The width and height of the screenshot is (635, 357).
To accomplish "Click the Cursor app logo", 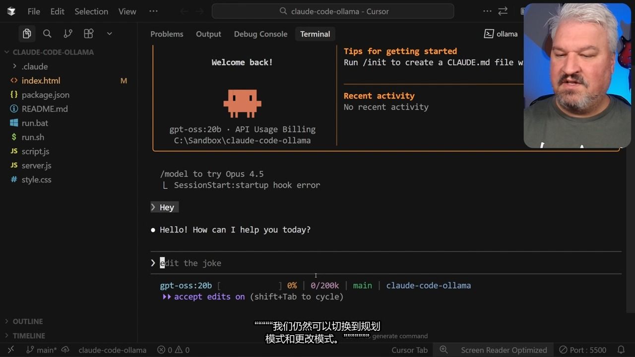I will [11, 11].
